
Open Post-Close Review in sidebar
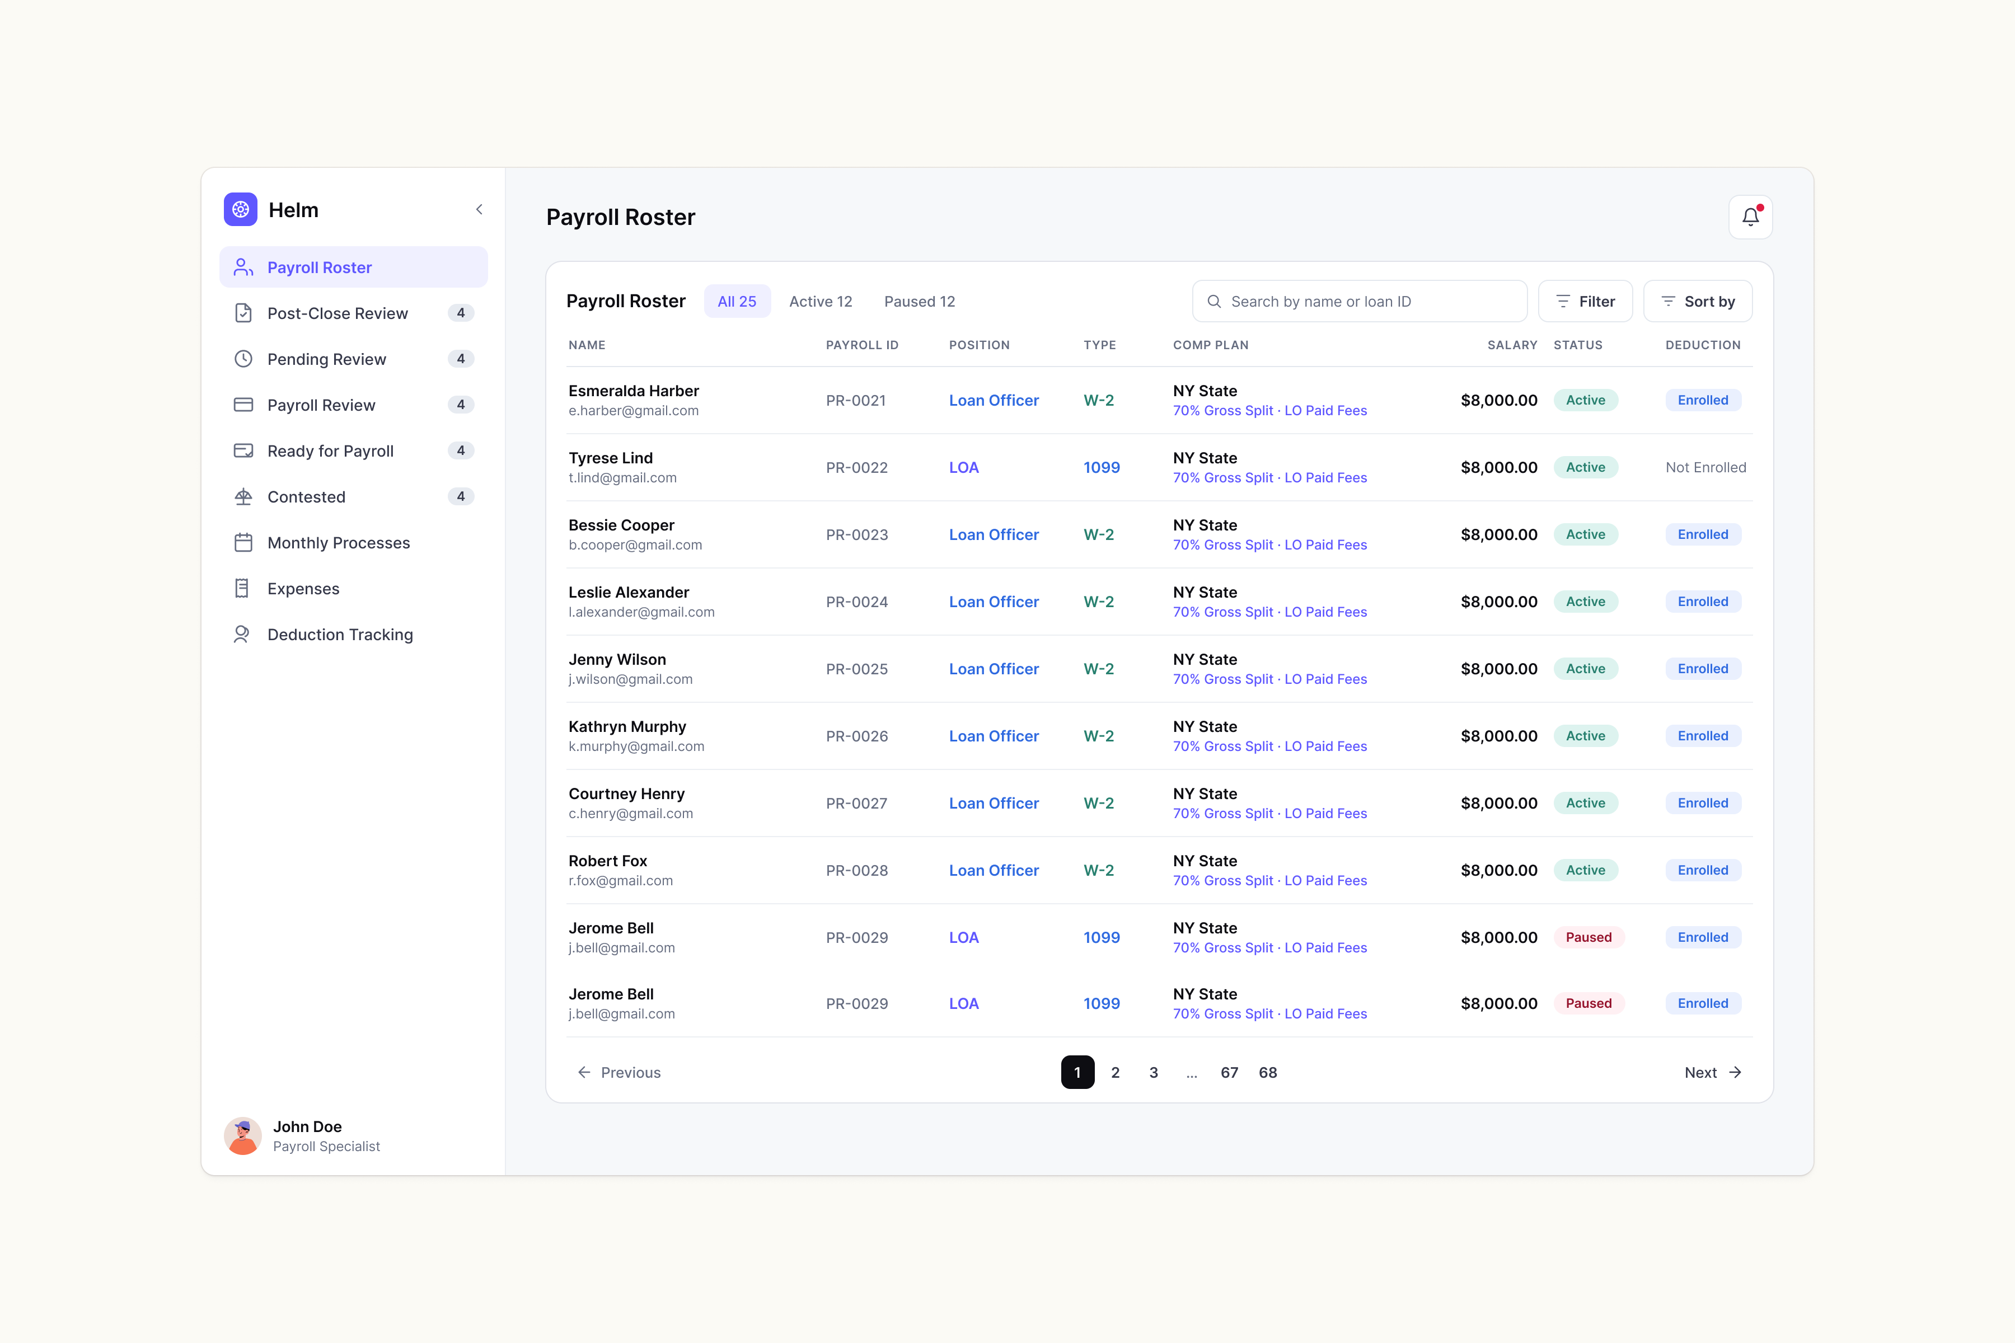[x=354, y=313]
